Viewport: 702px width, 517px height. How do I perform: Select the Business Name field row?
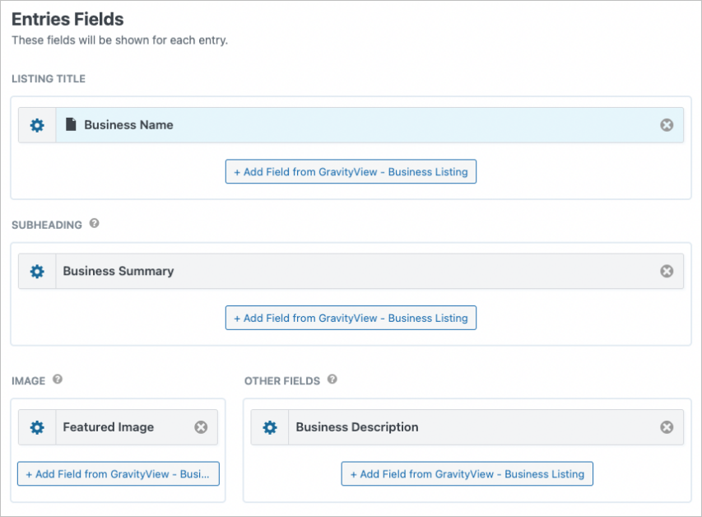tap(329, 125)
